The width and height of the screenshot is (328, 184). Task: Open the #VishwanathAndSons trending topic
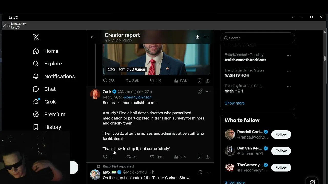(245, 60)
